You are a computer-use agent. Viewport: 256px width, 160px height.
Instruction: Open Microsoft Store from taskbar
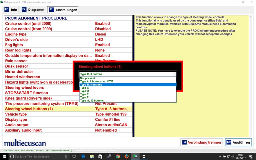(100, 156)
